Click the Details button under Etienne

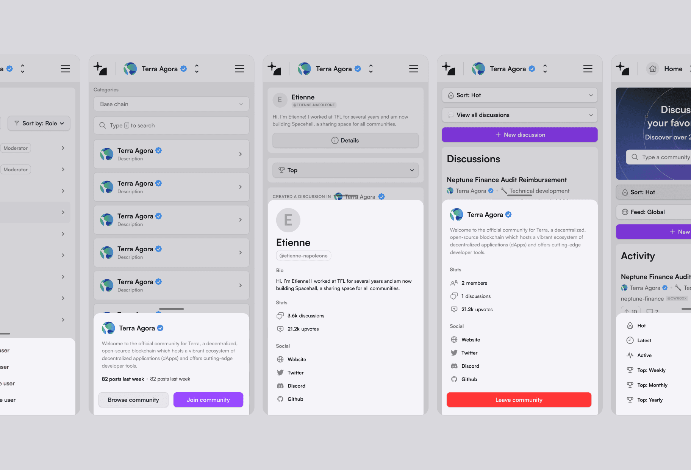point(345,140)
